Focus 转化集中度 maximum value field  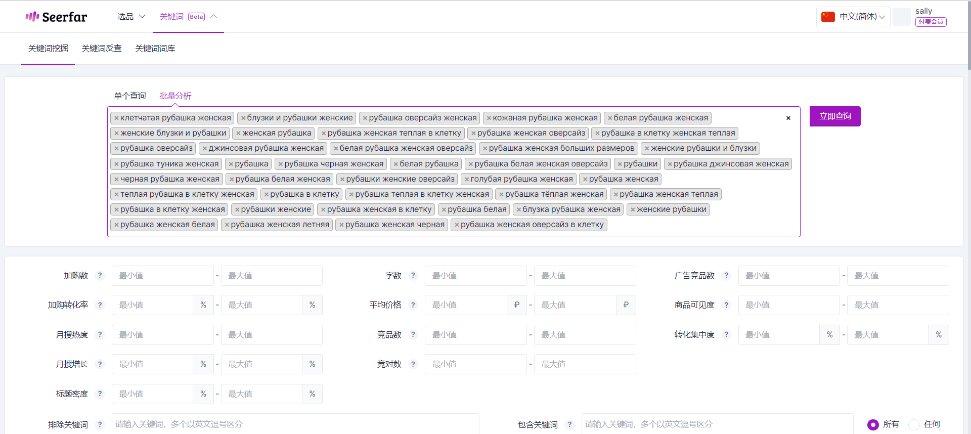pos(888,335)
